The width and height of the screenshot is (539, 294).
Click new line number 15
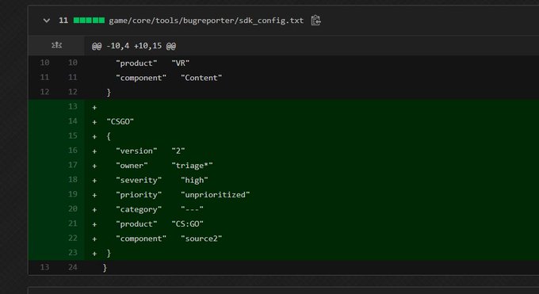(73, 136)
